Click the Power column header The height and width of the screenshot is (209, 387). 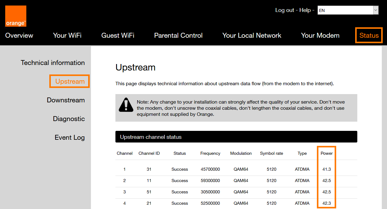pyautogui.click(x=326, y=153)
